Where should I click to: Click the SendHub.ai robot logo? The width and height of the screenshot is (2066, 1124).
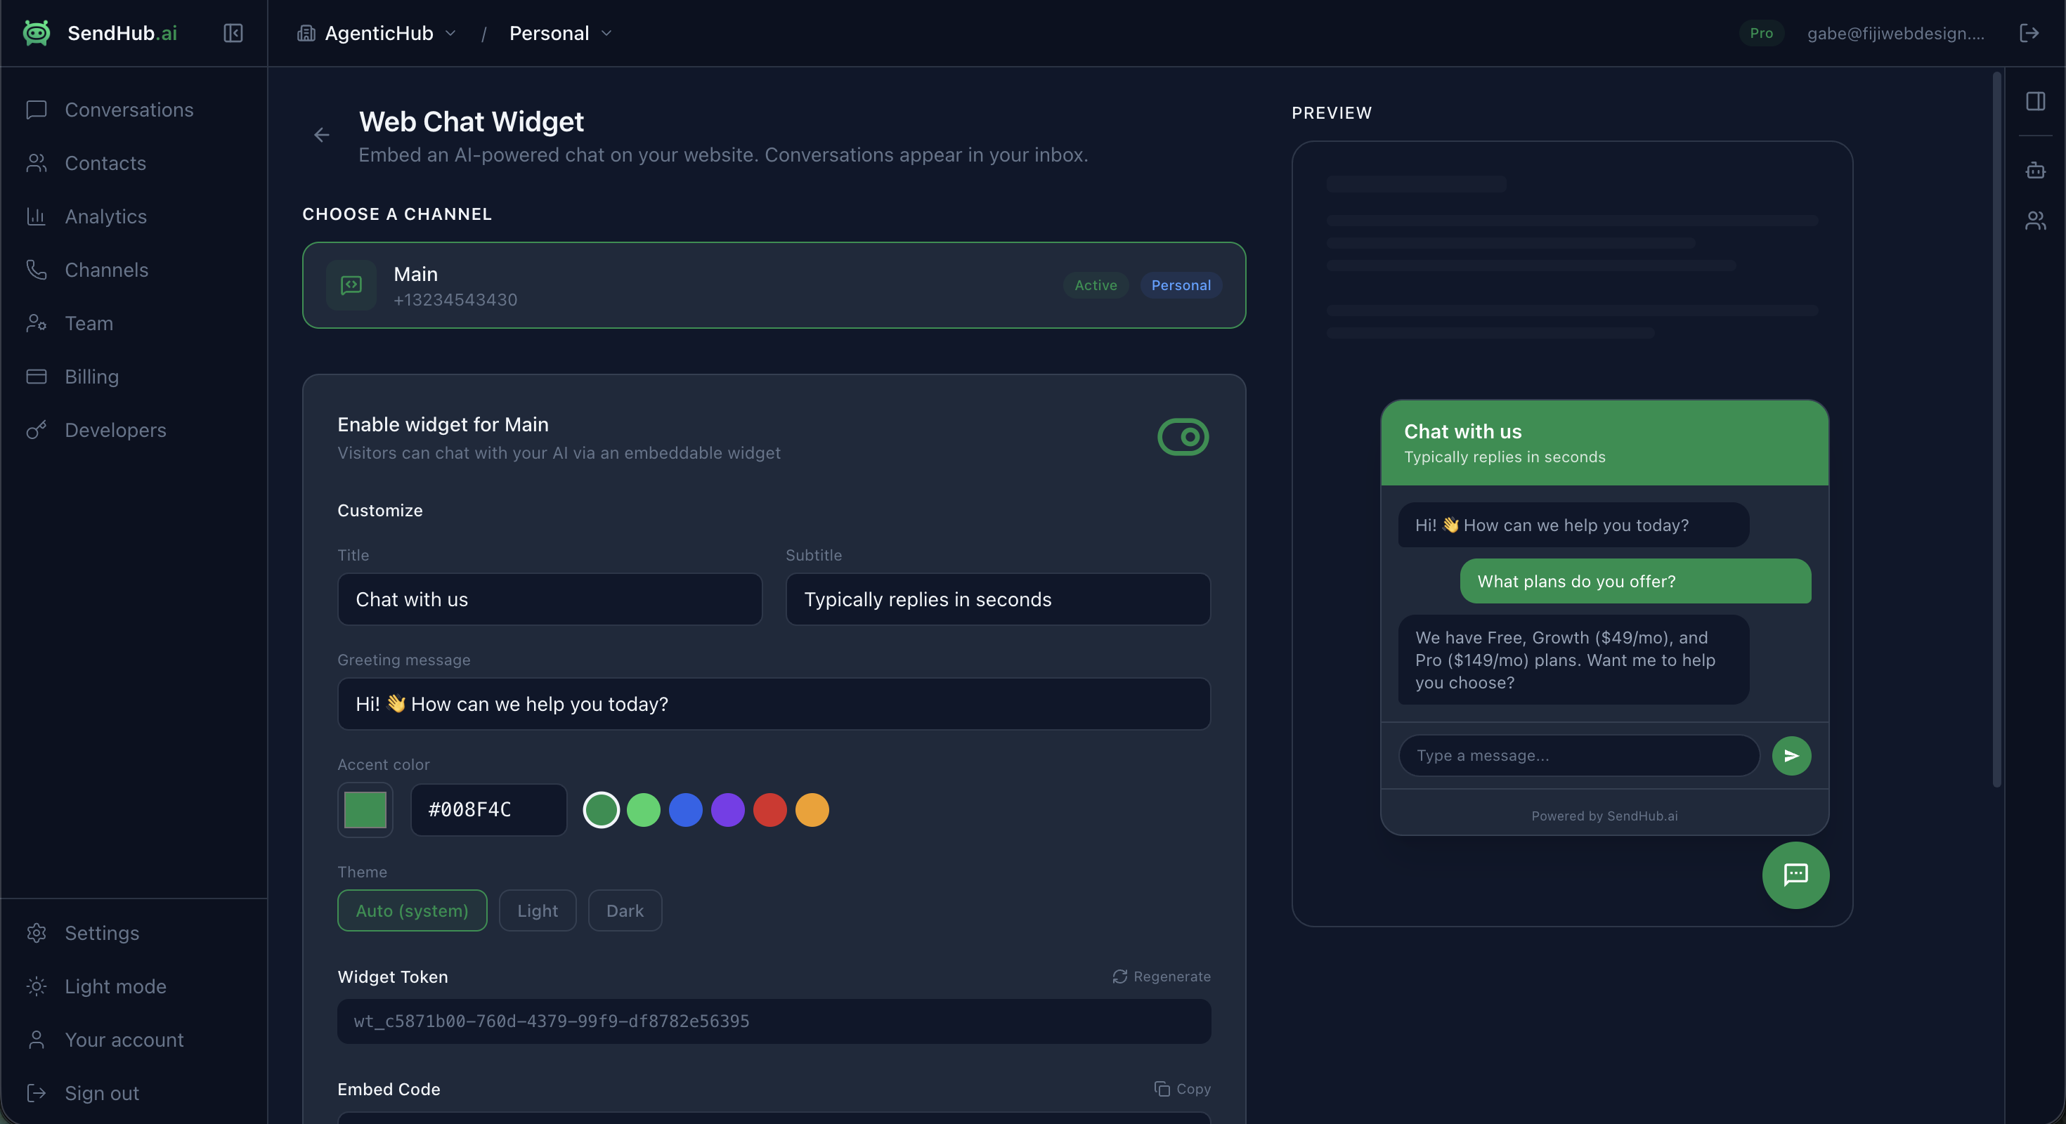[x=37, y=33]
